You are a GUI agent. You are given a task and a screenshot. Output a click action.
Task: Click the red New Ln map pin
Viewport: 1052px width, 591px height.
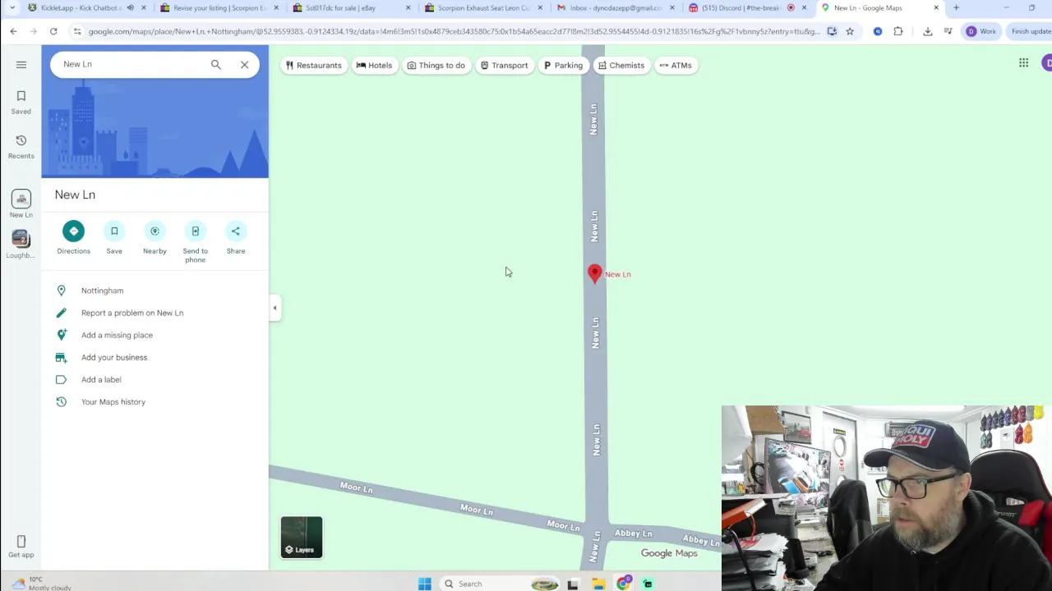pos(595,274)
